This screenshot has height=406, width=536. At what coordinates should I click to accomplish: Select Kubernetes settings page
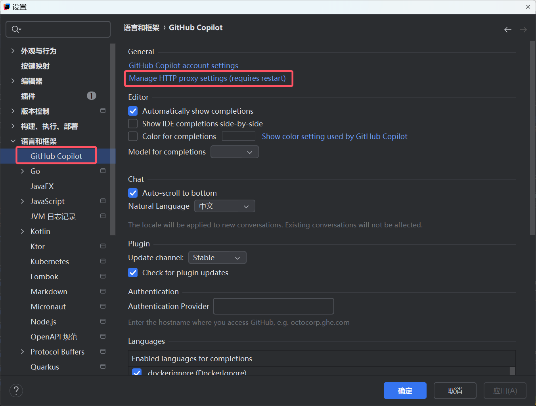pyautogui.click(x=50, y=261)
